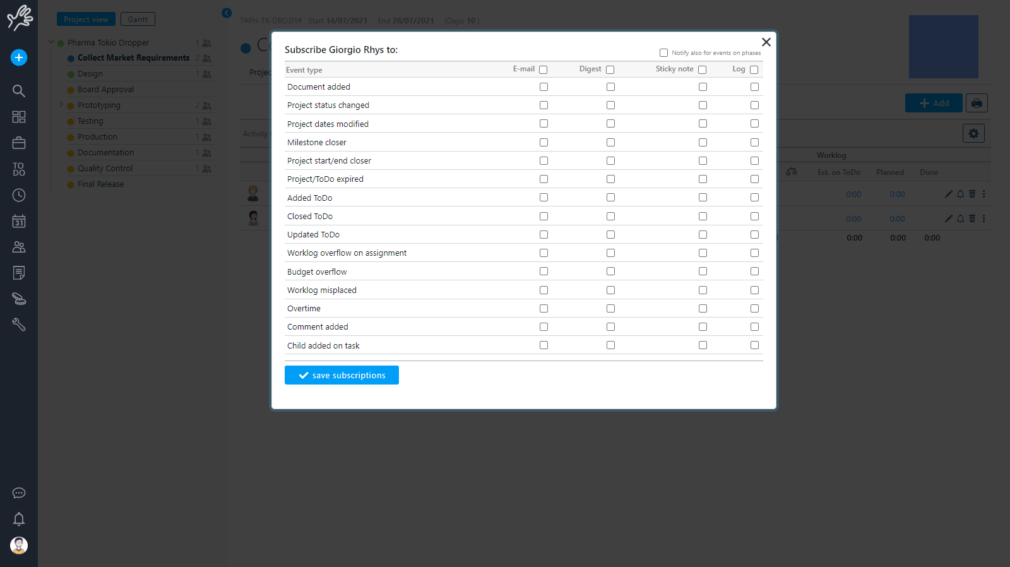Viewport: 1010px width, 567px height.
Task: Open the projects briefcase icon
Action: coord(19,143)
